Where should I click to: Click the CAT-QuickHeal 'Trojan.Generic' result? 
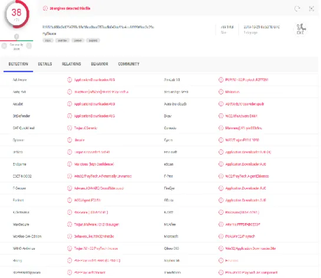85,128
